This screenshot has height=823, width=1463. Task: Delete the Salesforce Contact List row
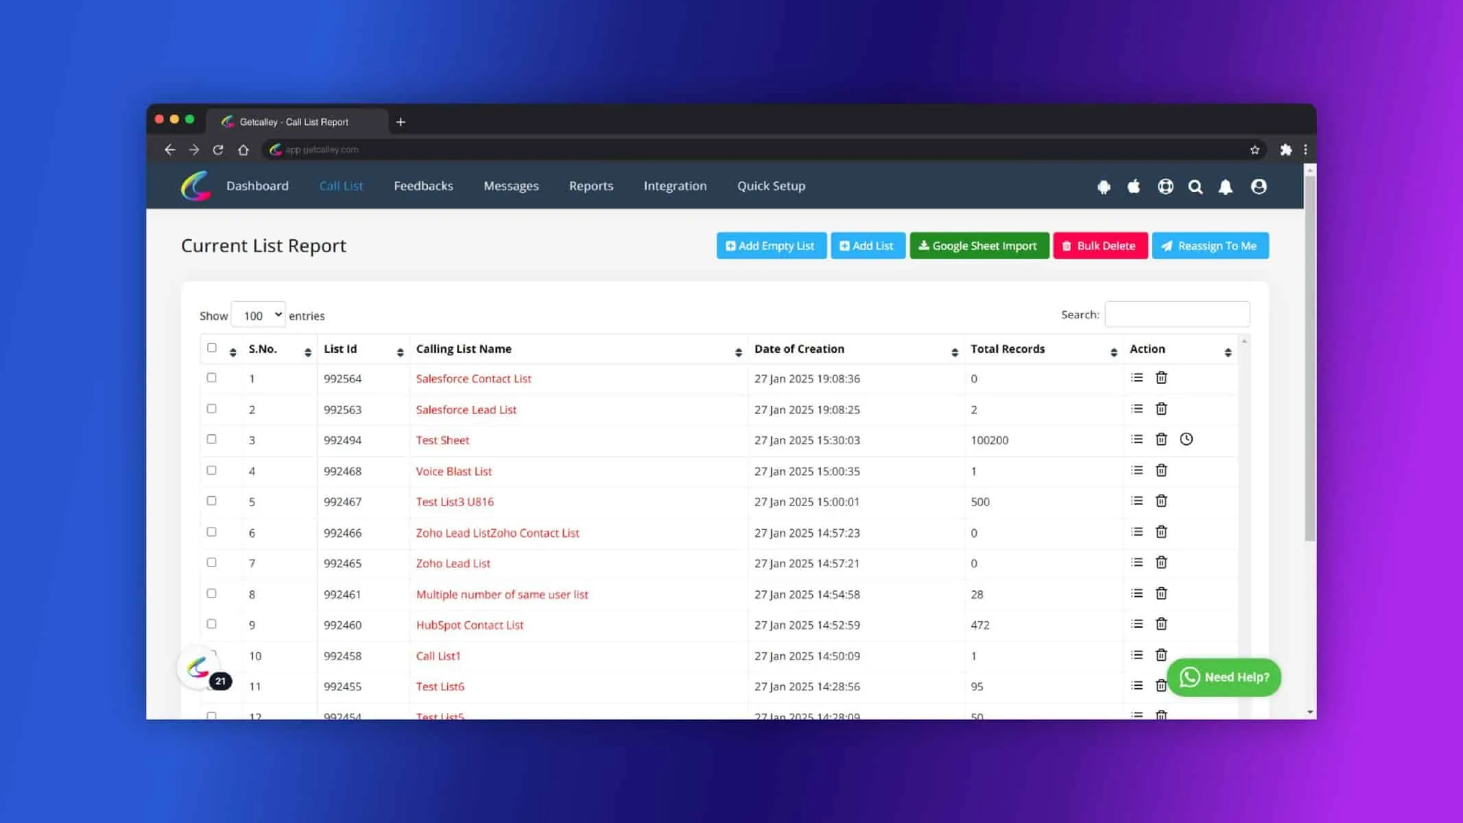point(1161,378)
